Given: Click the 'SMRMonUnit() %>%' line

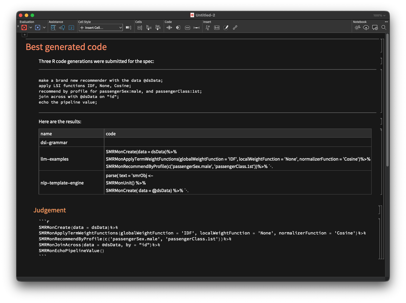Looking at the screenshot, I should coord(126,183).
